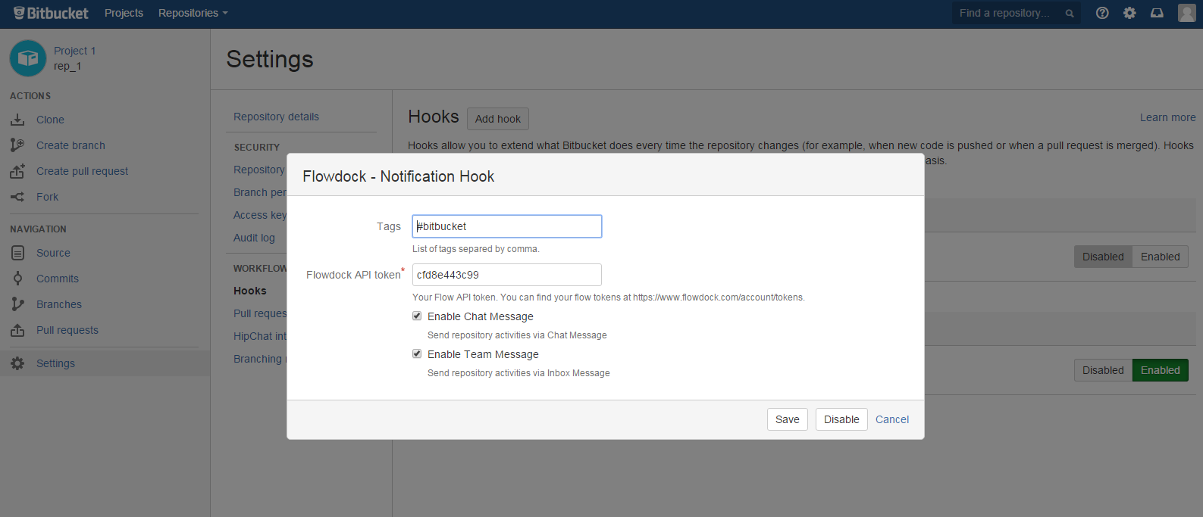Open the Commits navigation link
1203x517 pixels.
click(58, 279)
